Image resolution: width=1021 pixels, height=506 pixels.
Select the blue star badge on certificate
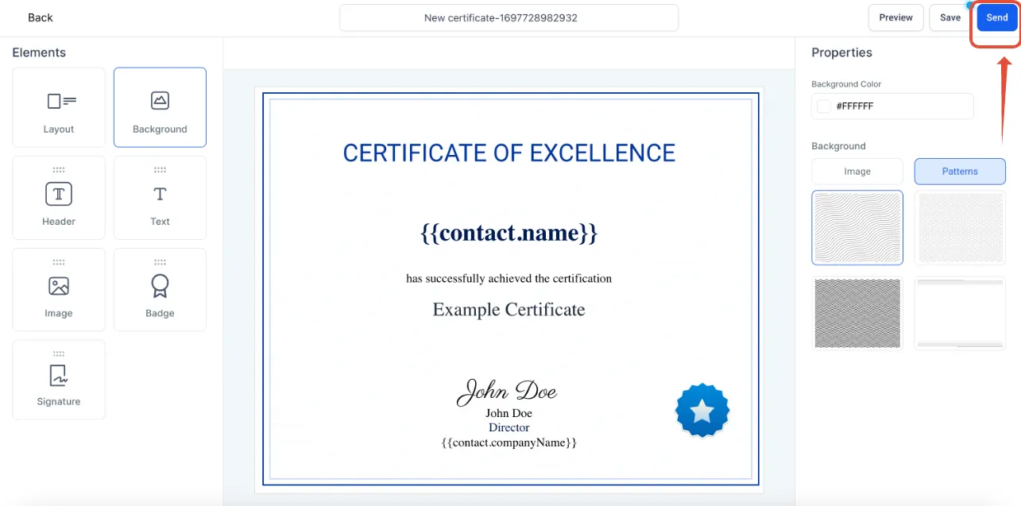pyautogui.click(x=702, y=411)
